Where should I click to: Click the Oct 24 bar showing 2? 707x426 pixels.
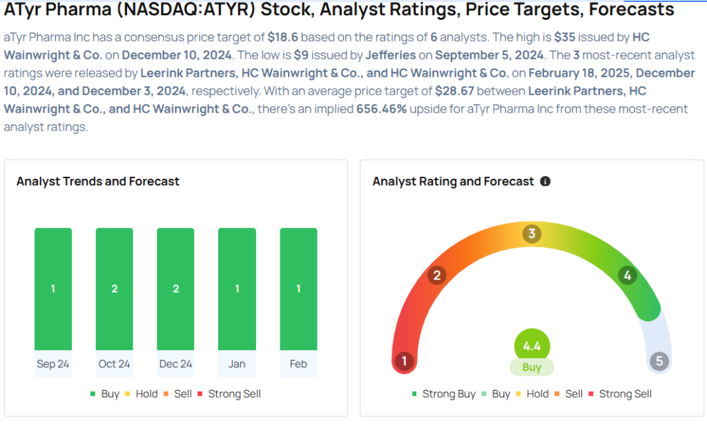point(115,289)
